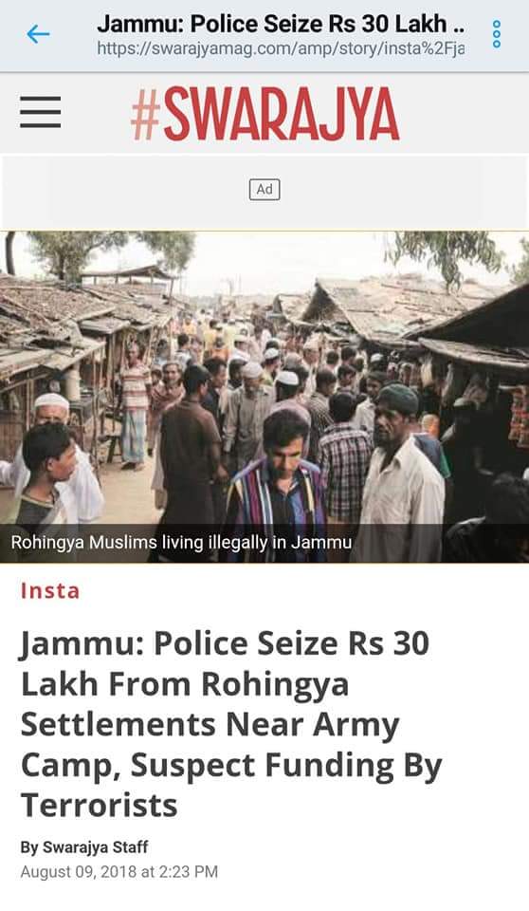The width and height of the screenshot is (529, 911).
Task: Tap the #SWARAJYA logo
Action: coord(265,114)
